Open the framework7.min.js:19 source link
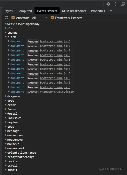The width and height of the screenshot is (127, 175). [x=57, y=92]
